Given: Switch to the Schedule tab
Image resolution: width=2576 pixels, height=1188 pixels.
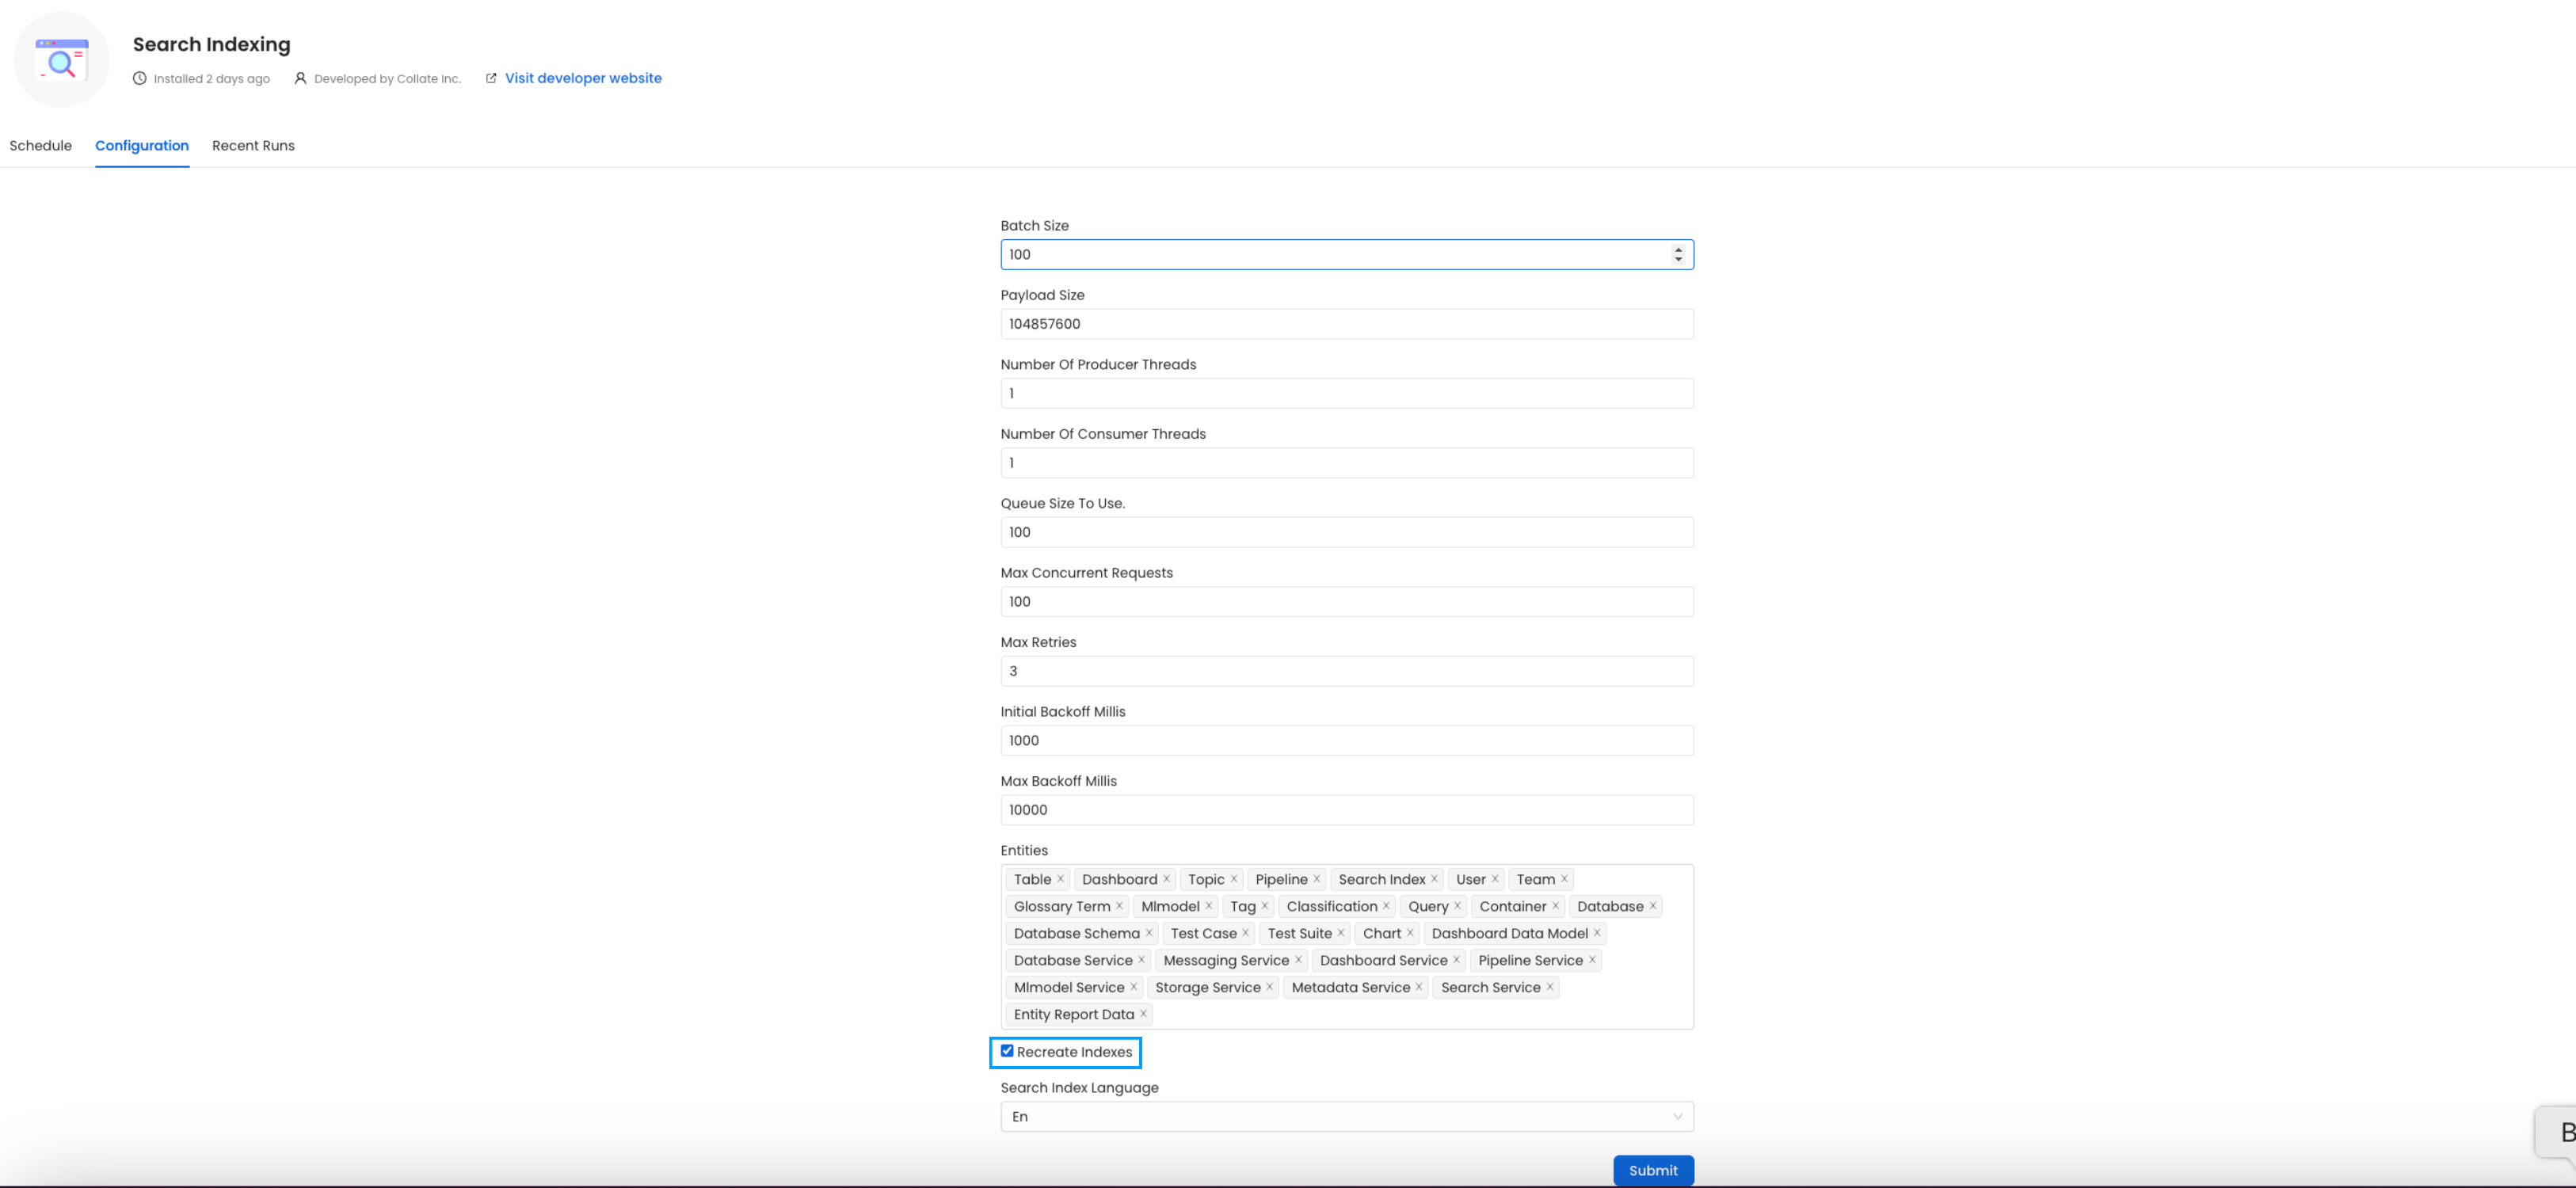Looking at the screenshot, I should (41, 146).
